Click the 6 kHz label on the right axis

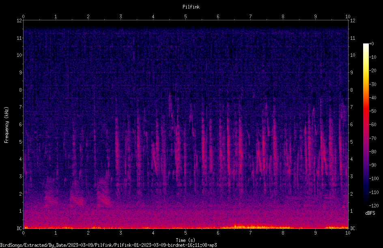coord(351,124)
